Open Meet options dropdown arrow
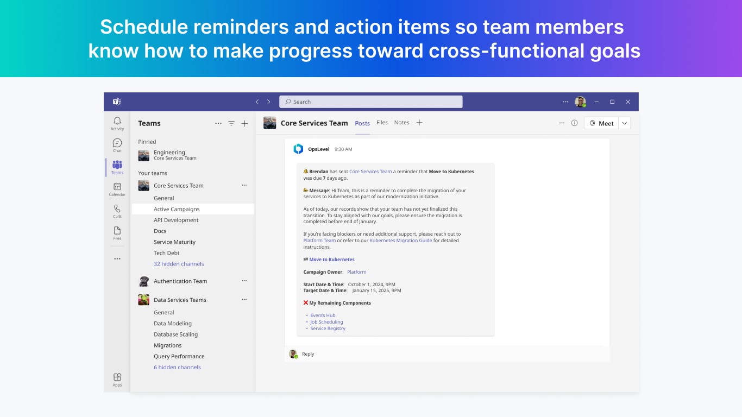 pyautogui.click(x=625, y=123)
